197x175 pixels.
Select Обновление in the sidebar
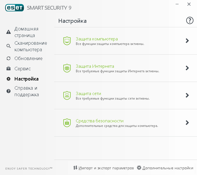28,58
